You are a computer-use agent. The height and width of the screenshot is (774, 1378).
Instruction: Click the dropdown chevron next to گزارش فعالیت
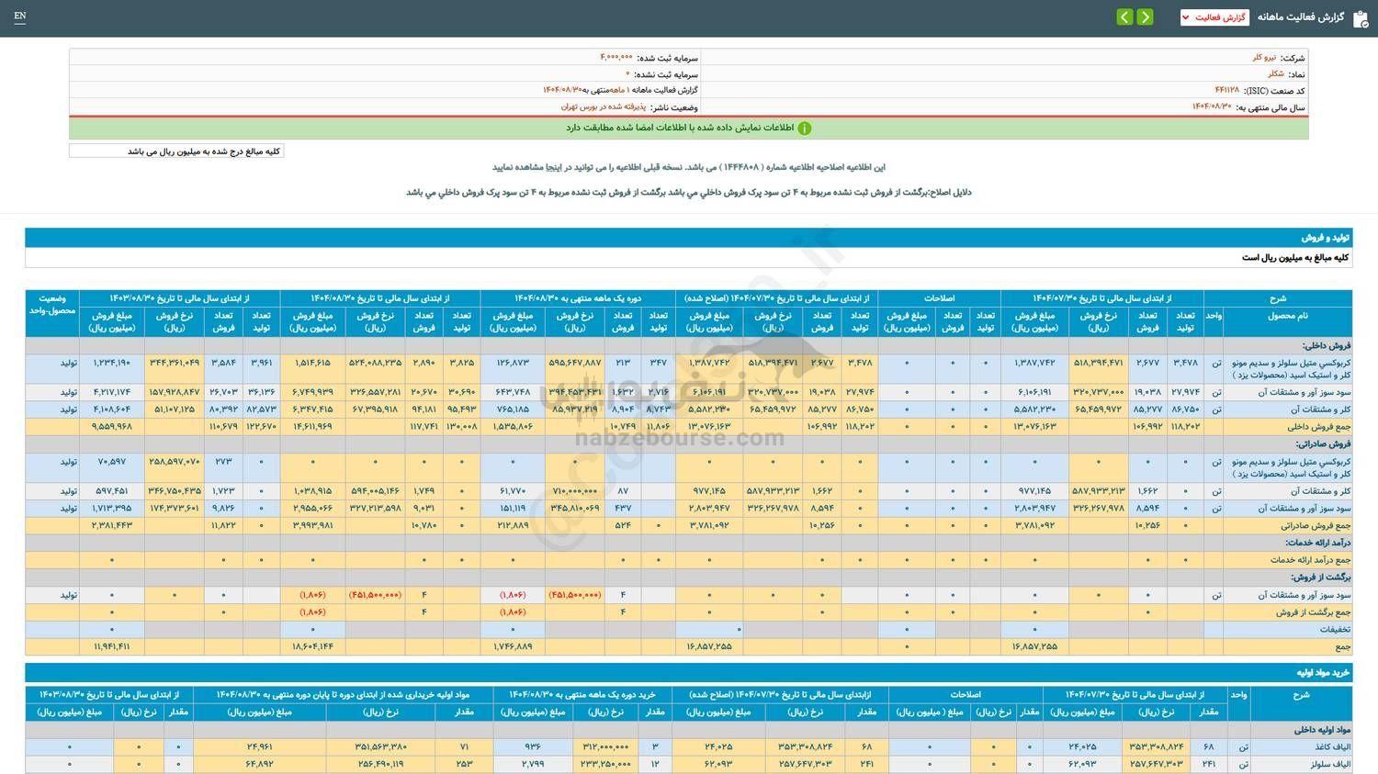pyautogui.click(x=1185, y=17)
